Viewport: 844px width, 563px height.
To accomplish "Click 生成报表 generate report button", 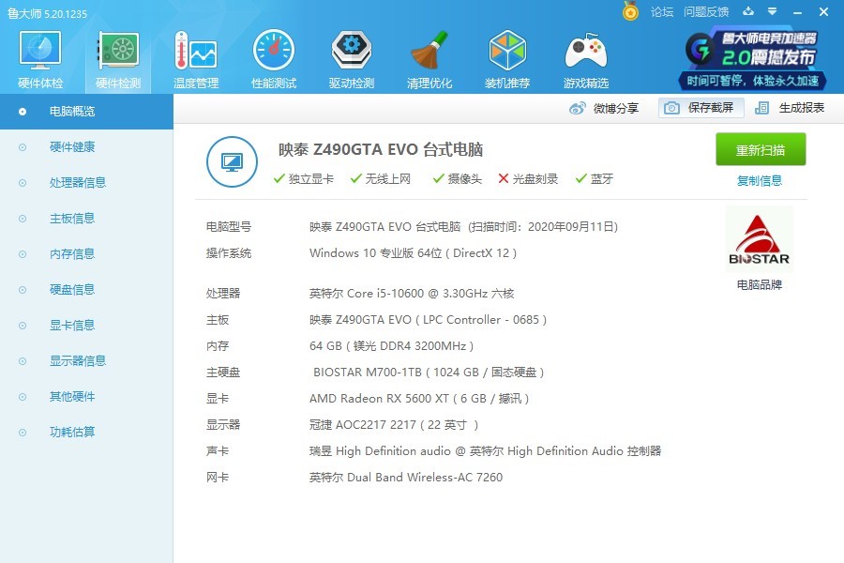I will coord(790,108).
